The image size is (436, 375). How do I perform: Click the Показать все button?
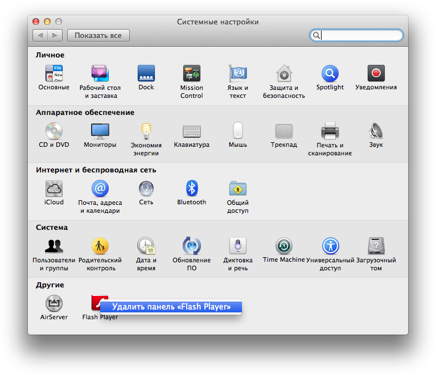98,35
